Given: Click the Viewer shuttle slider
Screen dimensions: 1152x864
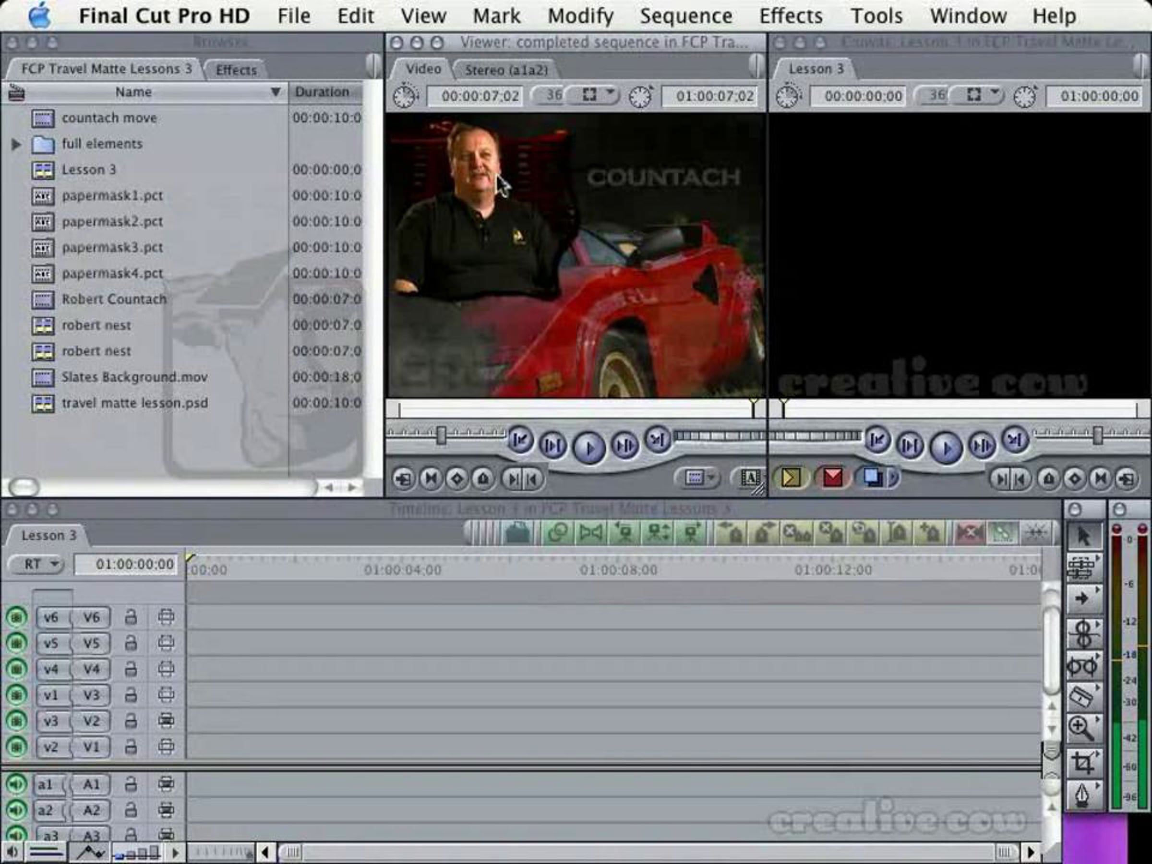Looking at the screenshot, I should coord(441,435).
